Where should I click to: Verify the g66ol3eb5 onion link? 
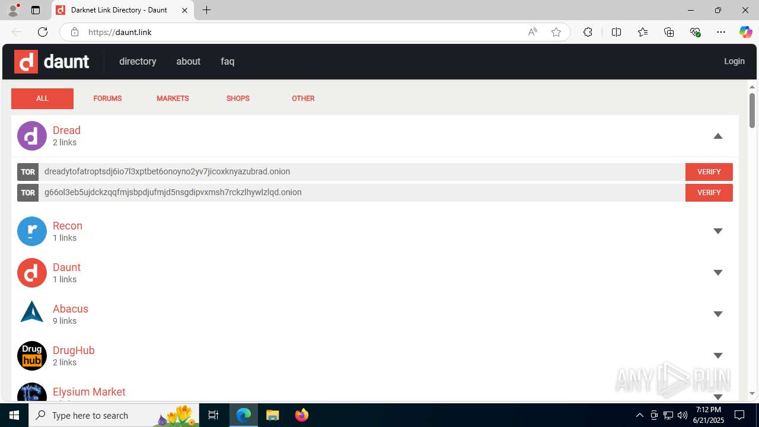pos(709,193)
